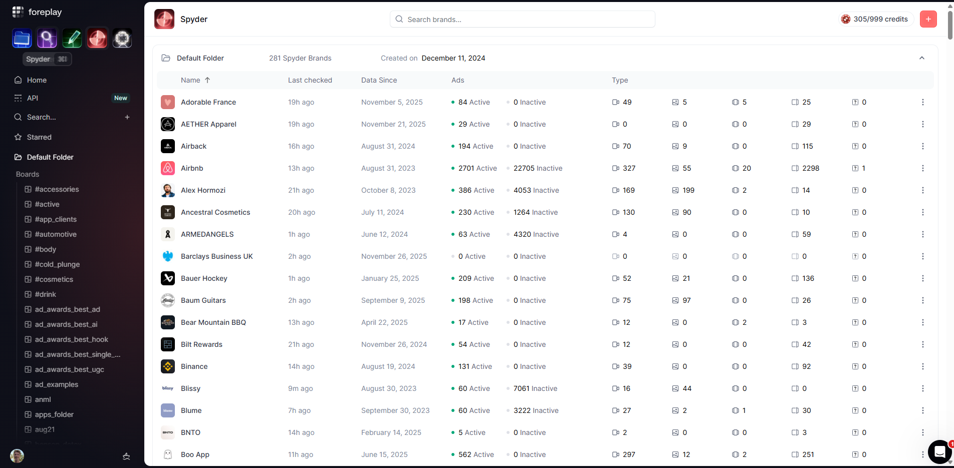The image size is (954, 468).
Task: Select the red Spyder app icon in sidebar
Action: click(97, 39)
